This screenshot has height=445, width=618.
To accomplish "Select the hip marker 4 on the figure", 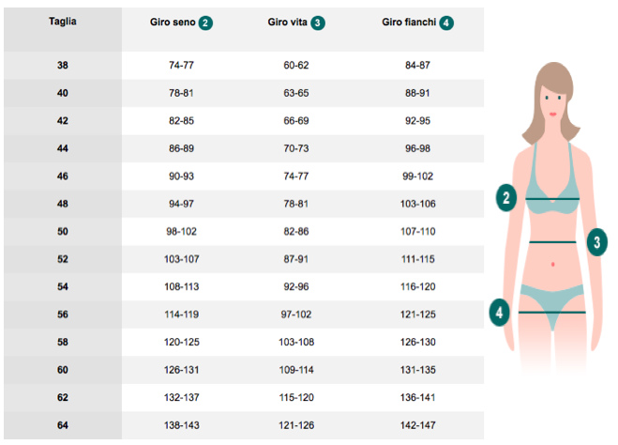I will pyautogui.click(x=499, y=313).
